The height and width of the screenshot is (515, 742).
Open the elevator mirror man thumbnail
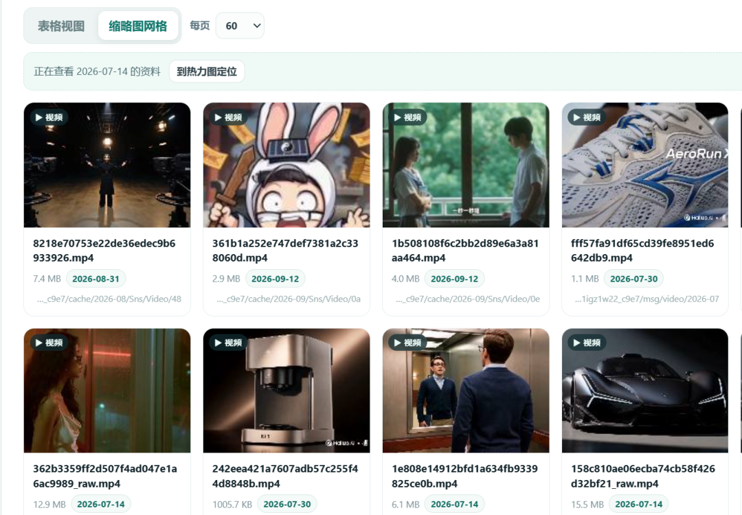466,391
